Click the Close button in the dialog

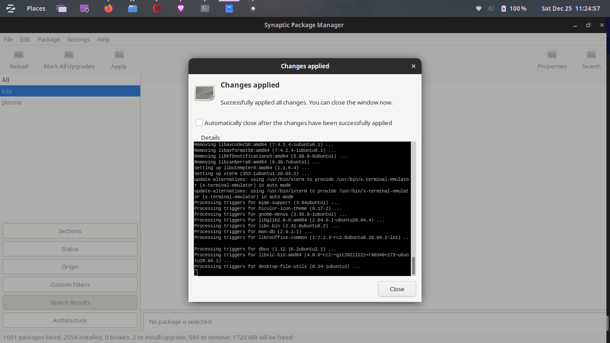point(397,289)
